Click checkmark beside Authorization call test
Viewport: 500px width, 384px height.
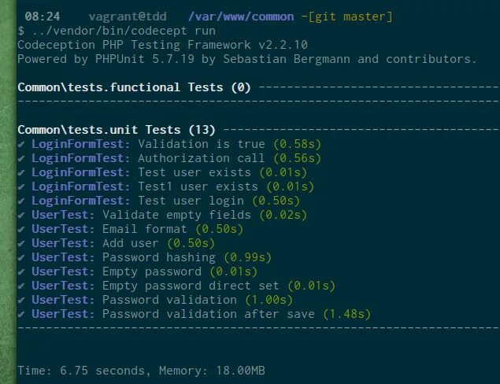click(21, 158)
